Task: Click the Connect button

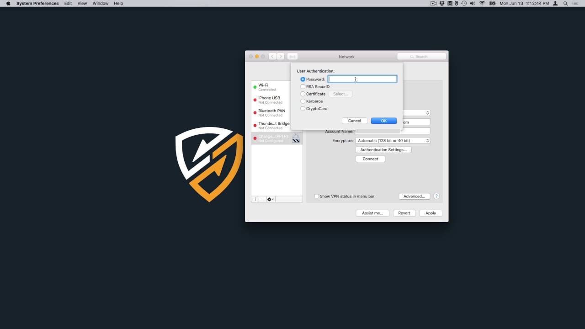Action: click(370, 159)
